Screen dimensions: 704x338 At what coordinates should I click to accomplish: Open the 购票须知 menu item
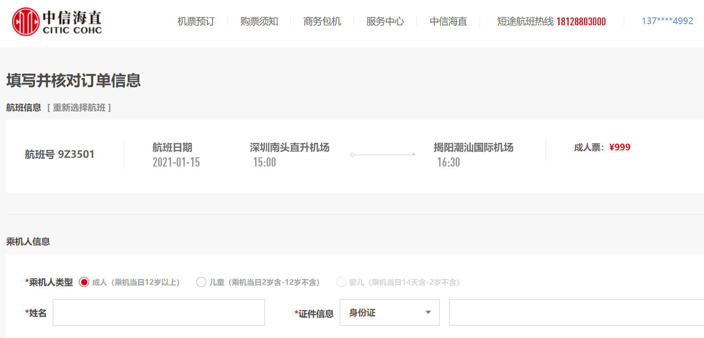259,22
